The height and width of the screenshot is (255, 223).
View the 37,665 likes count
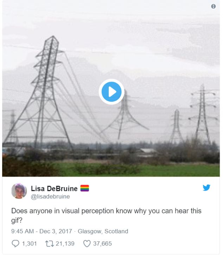[x=102, y=244]
